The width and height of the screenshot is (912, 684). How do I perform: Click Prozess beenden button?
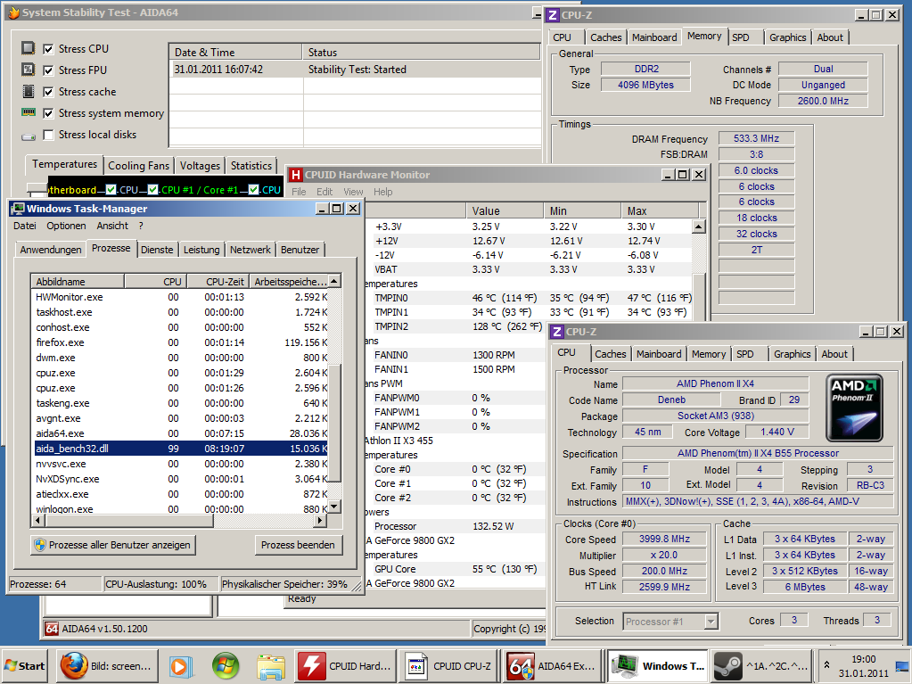coord(298,545)
